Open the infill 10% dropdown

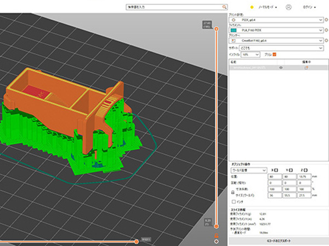click(x=250, y=55)
